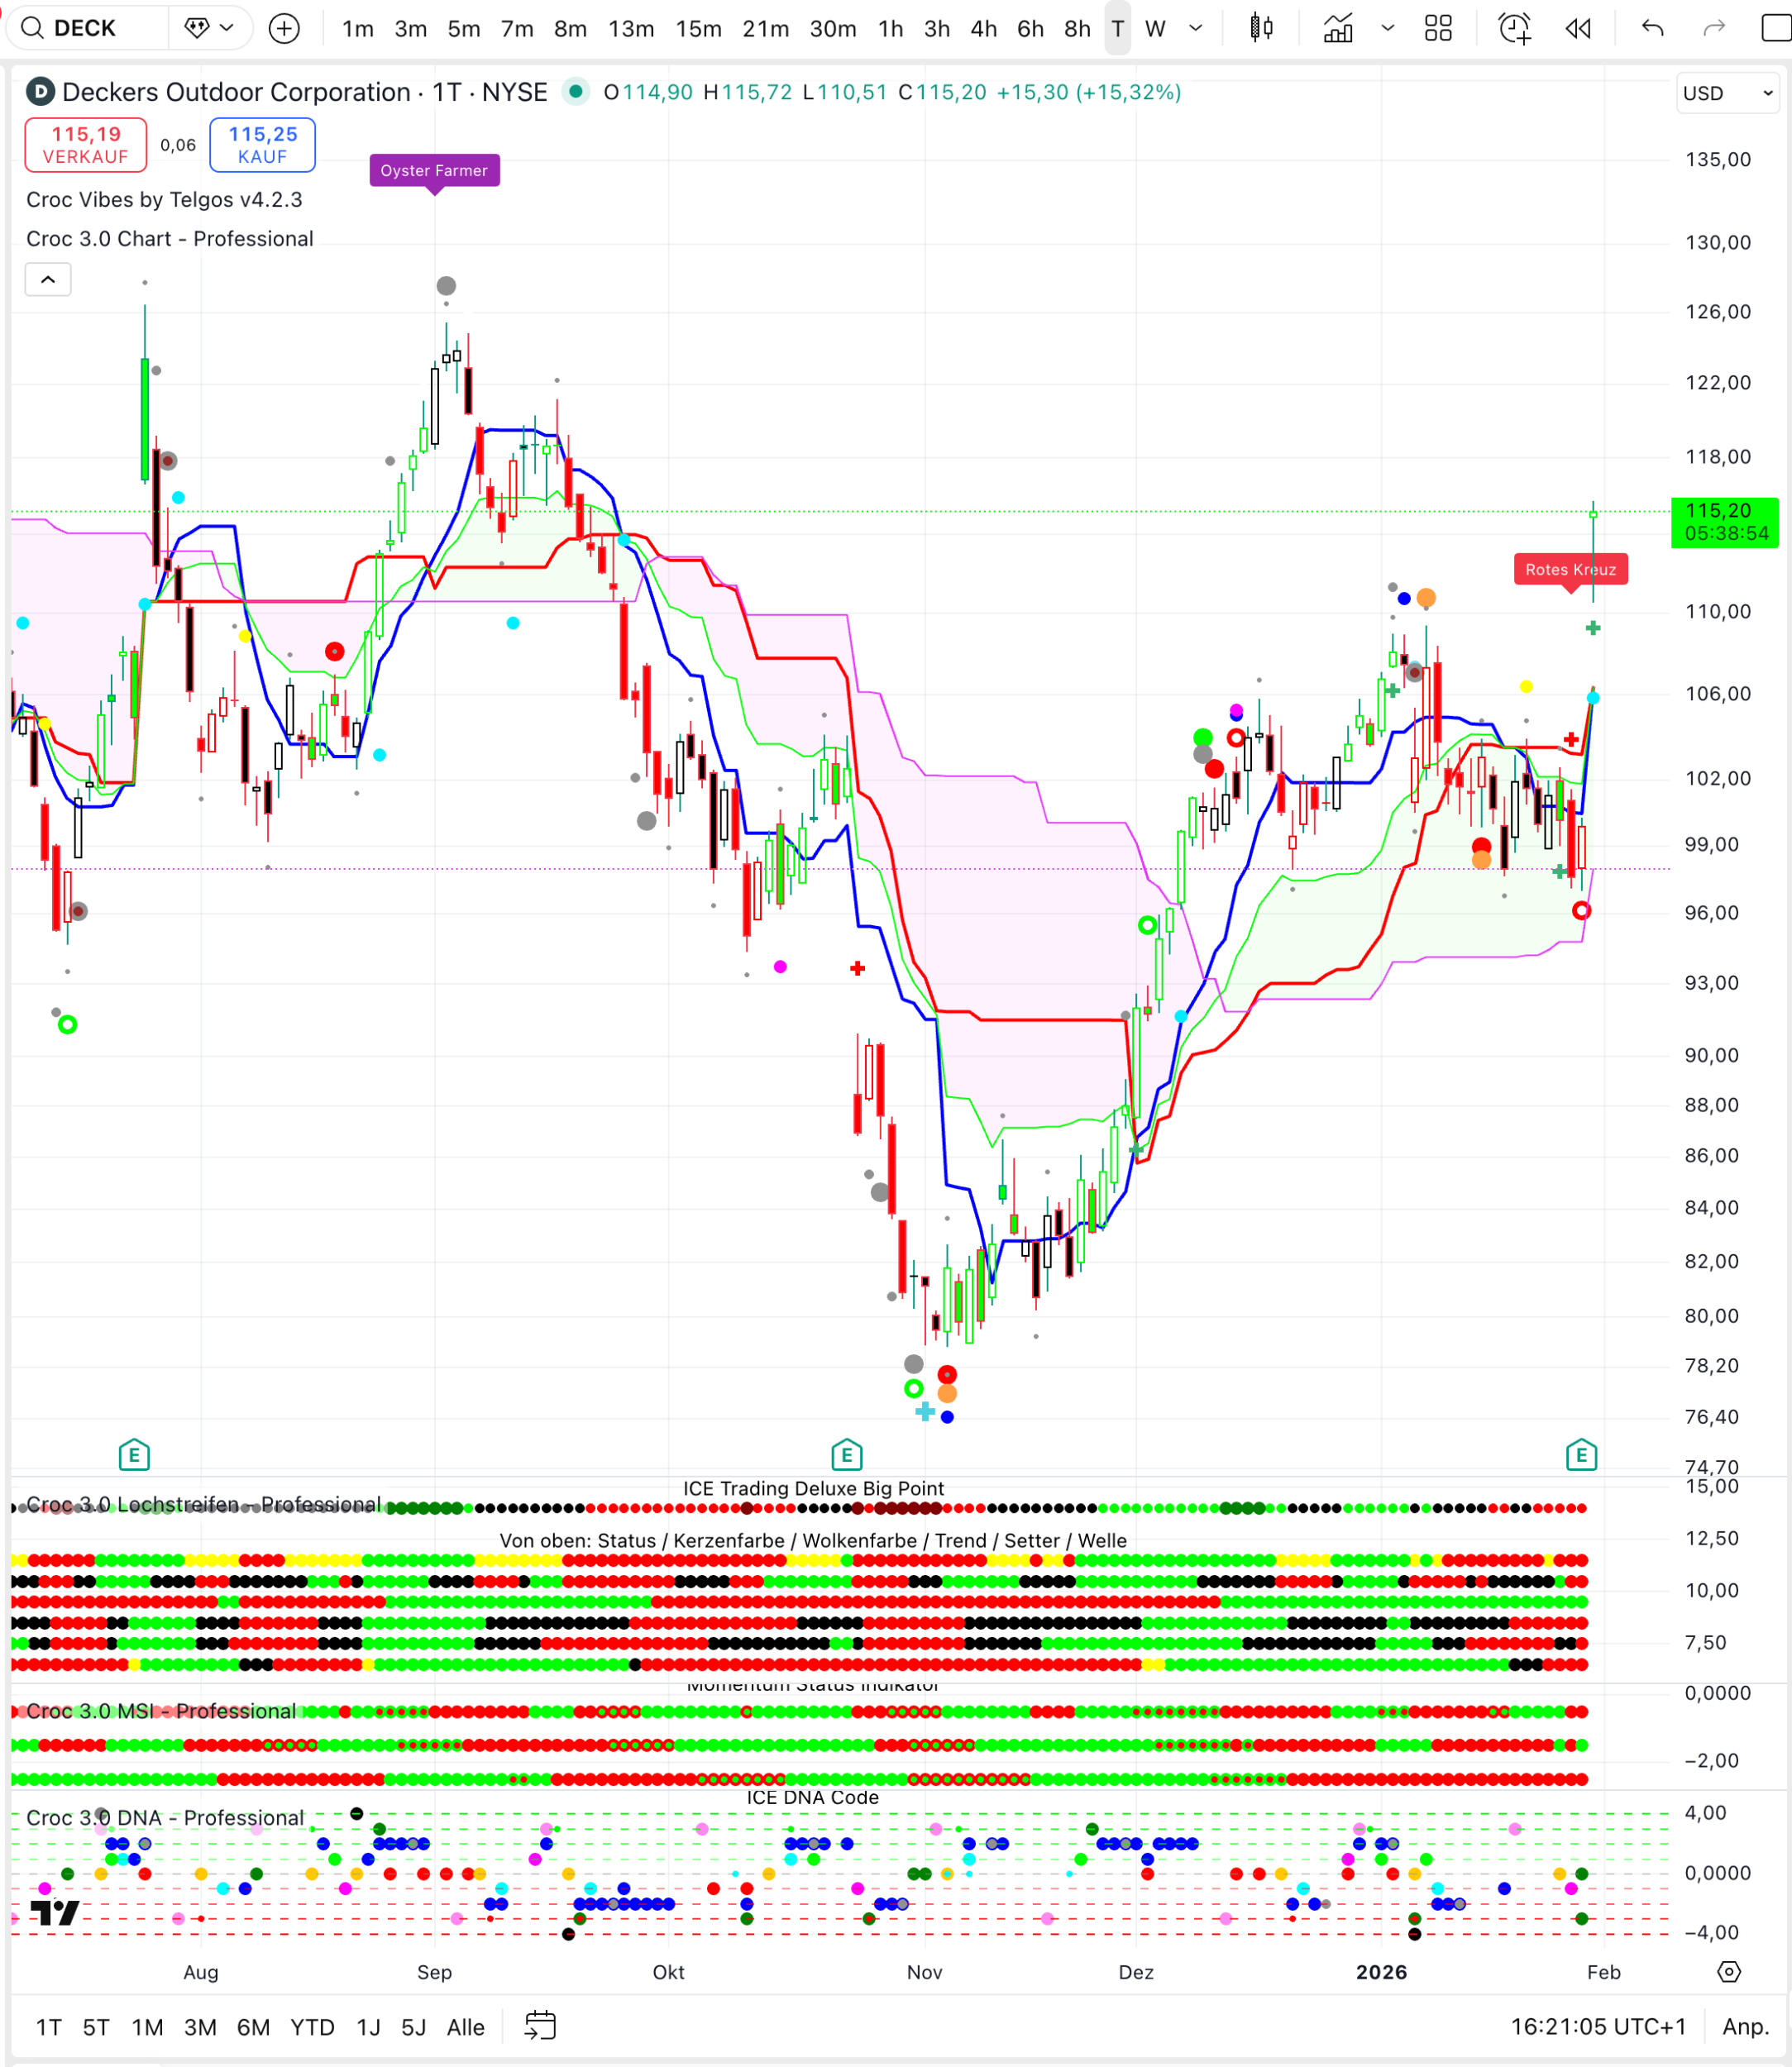Expand the timeframe interval dropdown arrow
This screenshot has width=1792, height=2067.
[x=1196, y=28]
